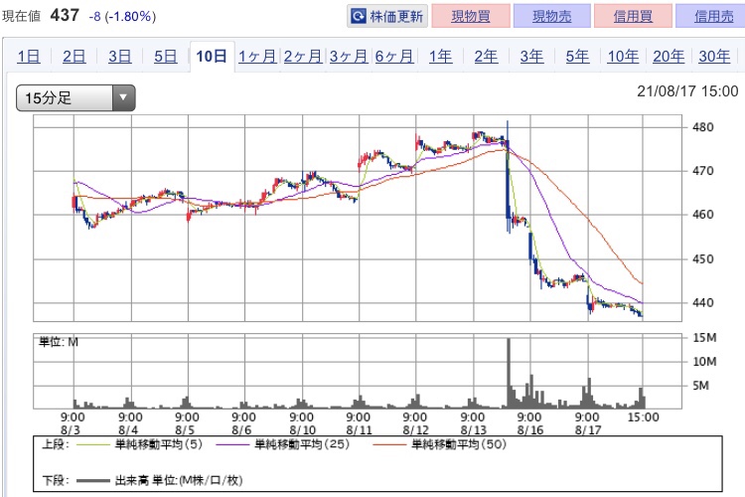Open the 現物売 order link
The image size is (745, 497).
[x=551, y=17]
